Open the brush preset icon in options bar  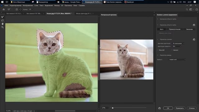pos(9,9)
